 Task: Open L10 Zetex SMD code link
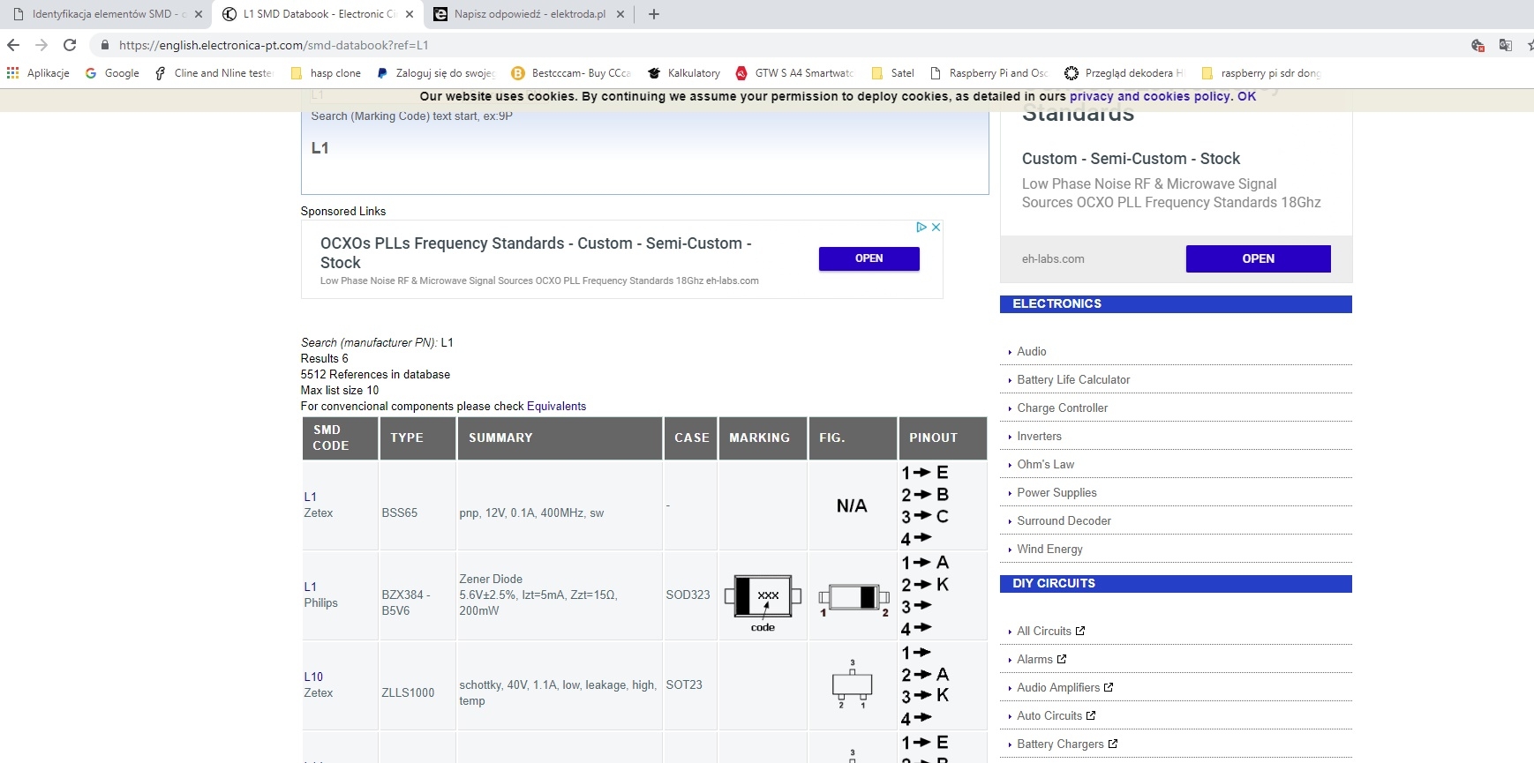(313, 677)
